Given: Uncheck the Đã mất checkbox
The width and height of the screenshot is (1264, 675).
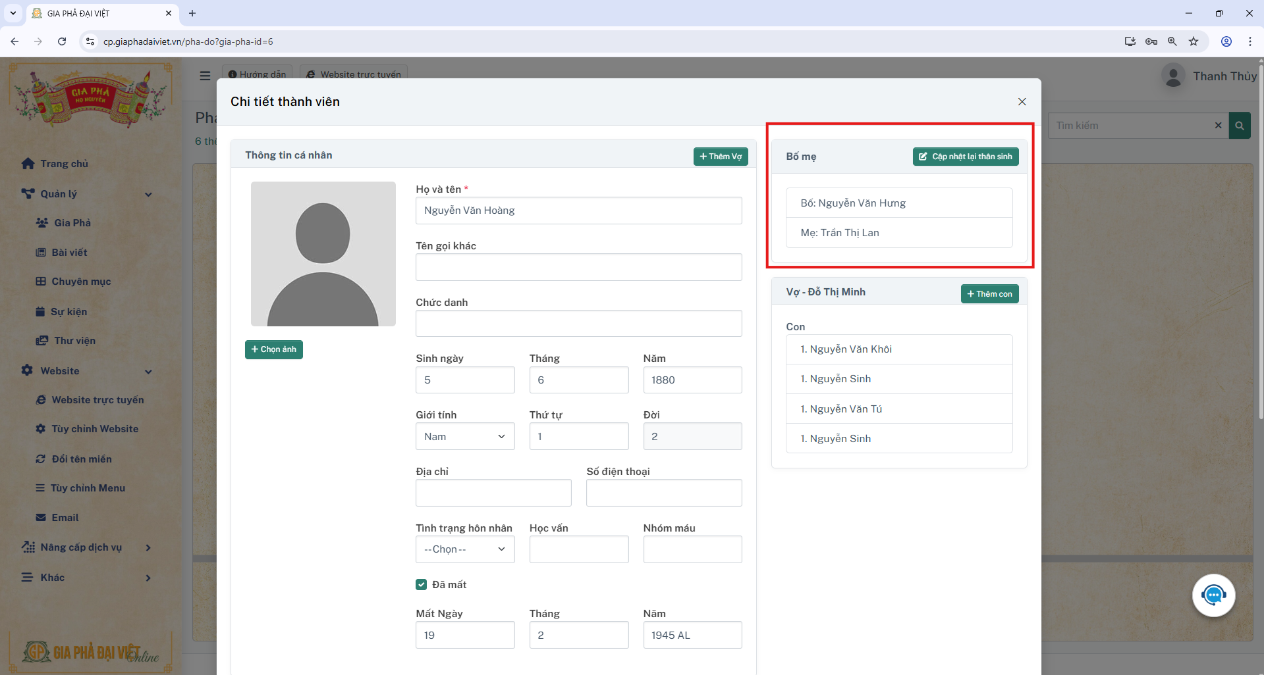Looking at the screenshot, I should click(x=422, y=584).
